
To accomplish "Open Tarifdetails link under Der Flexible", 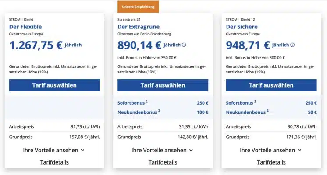I will [54, 162].
